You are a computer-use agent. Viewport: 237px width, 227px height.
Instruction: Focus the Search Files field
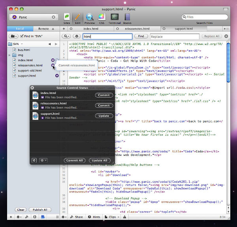point(205,17)
